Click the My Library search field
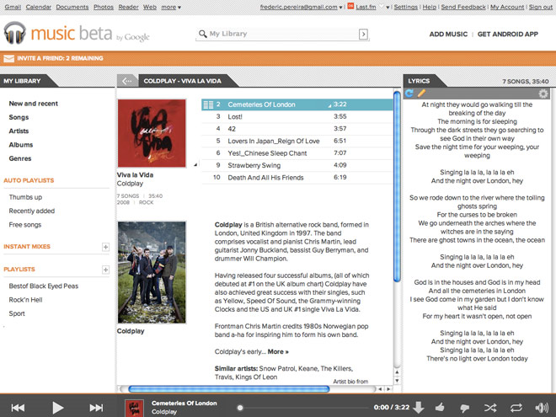Image resolution: width=556 pixels, height=417 pixels. tap(282, 34)
